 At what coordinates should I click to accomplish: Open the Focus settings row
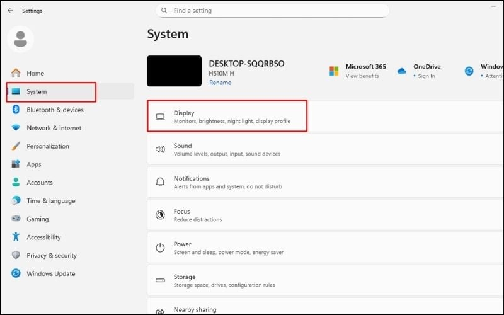[325, 215]
